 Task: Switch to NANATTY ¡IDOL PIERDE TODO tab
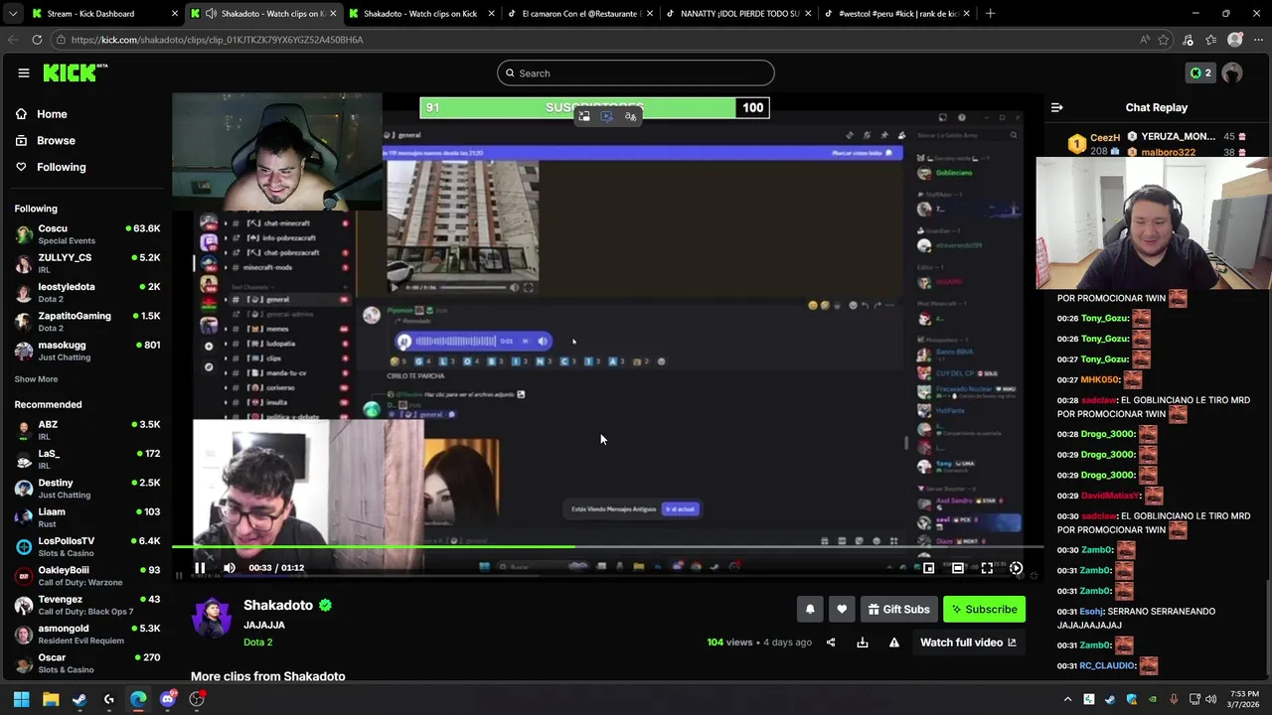(739, 14)
